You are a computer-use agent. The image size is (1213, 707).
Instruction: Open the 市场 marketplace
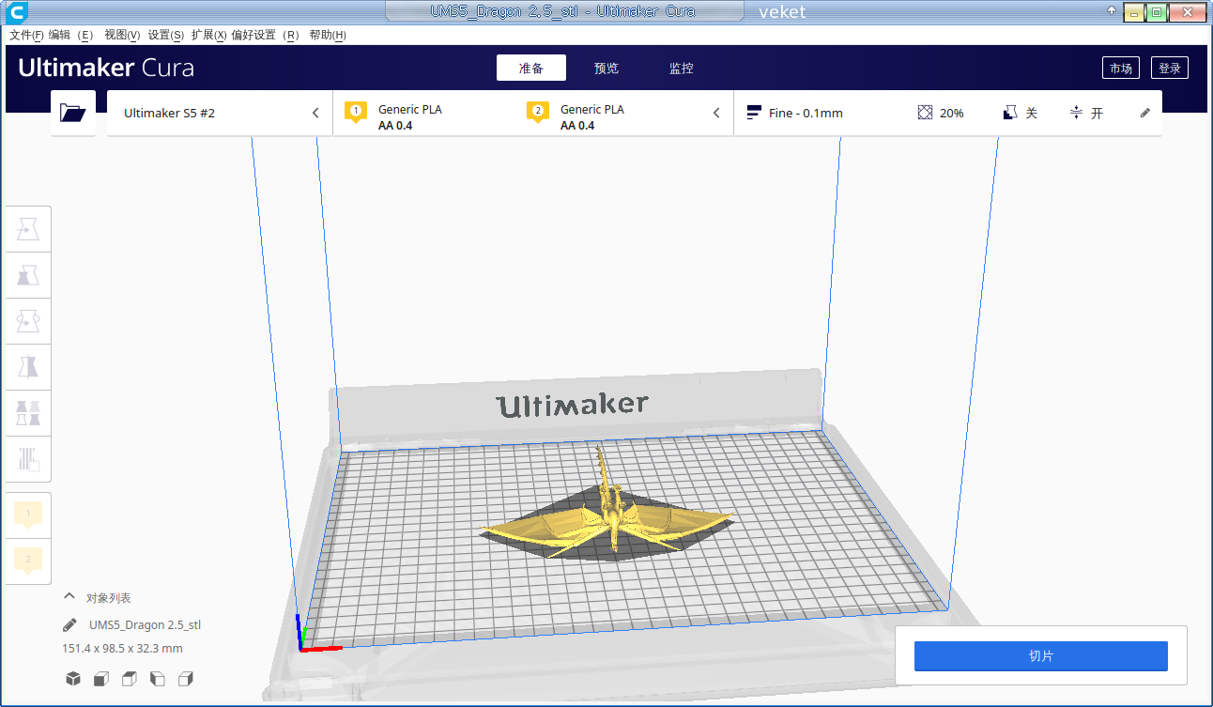pos(1120,68)
